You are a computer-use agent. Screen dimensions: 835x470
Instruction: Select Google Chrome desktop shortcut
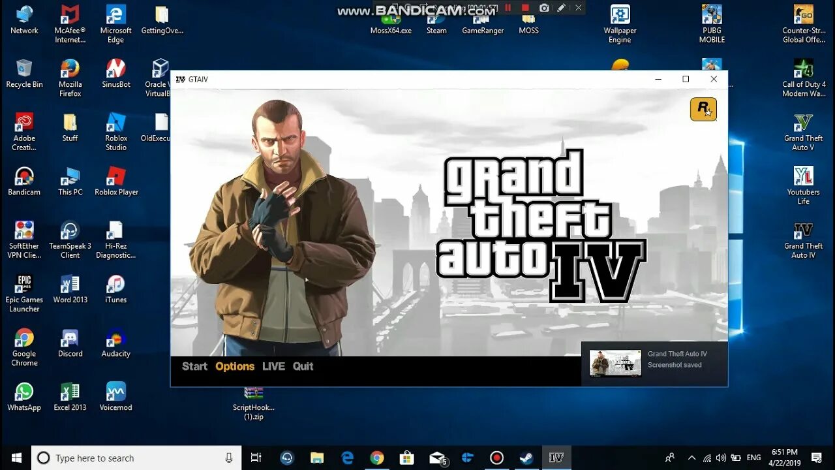coord(24,347)
